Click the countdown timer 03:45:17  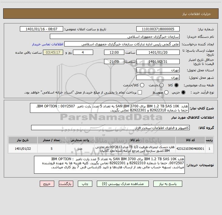point(53,53)
